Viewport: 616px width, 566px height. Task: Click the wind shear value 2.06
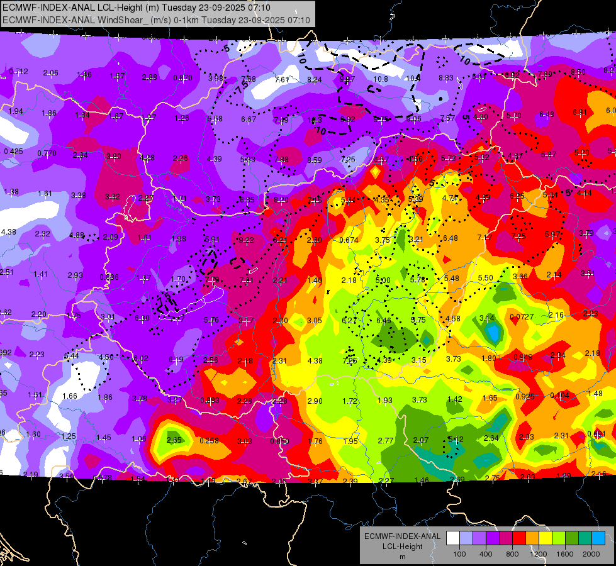click(x=51, y=73)
